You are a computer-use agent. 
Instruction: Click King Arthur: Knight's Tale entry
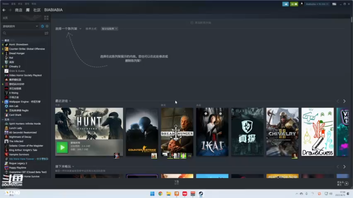(x=23, y=150)
